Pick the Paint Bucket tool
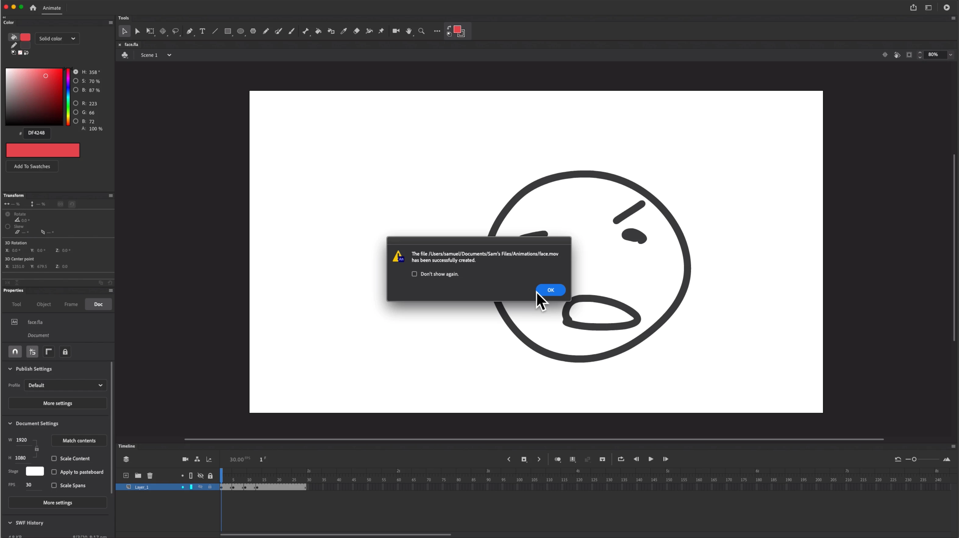 tap(318, 31)
